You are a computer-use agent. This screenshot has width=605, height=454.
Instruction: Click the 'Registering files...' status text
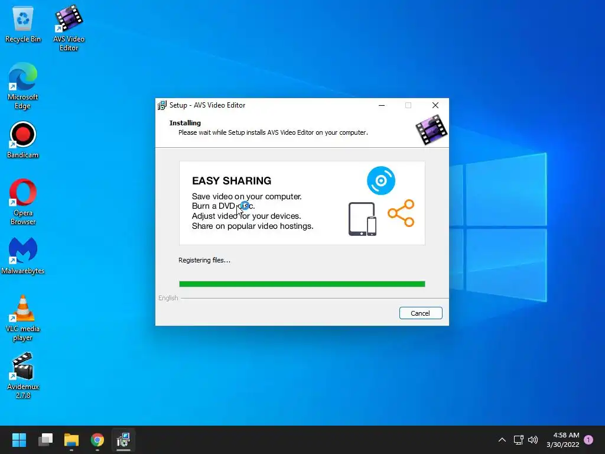pyautogui.click(x=204, y=260)
